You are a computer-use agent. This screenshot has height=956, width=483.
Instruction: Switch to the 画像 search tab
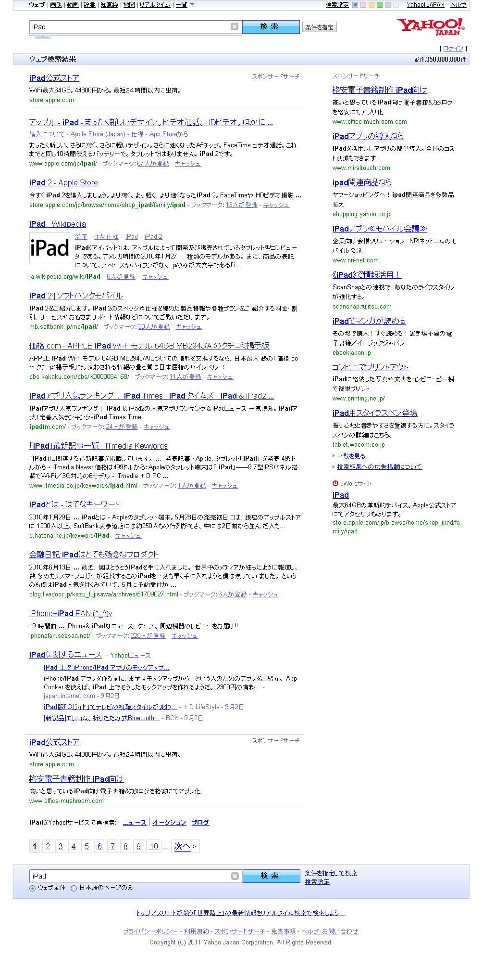56,5
